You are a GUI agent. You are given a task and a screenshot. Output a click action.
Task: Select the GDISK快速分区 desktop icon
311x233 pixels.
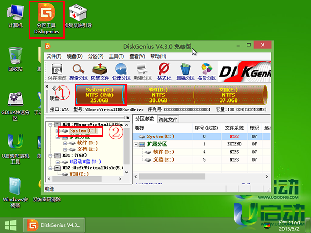point(15,106)
